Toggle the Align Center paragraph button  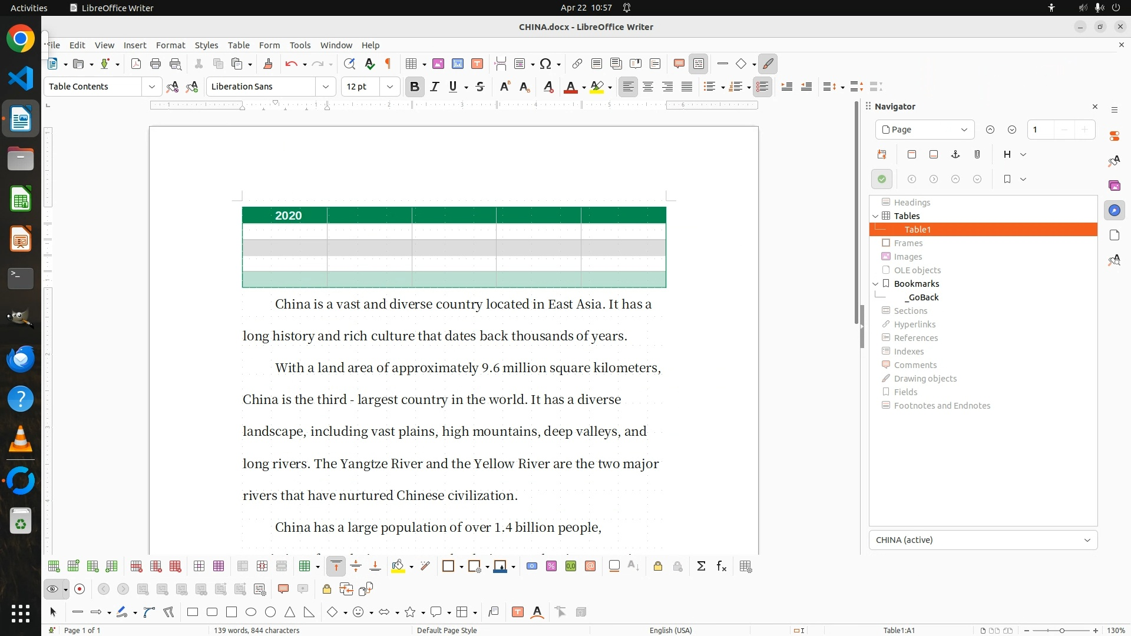pos(648,87)
